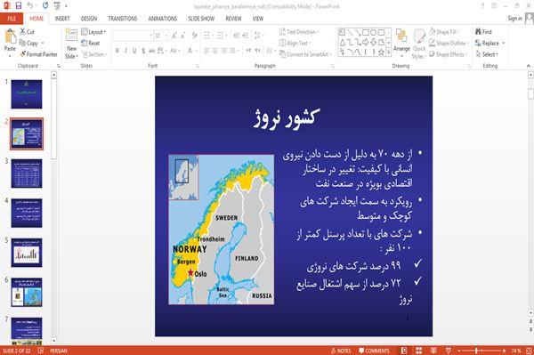Toggle numbered list formatting
534x355 pixels.
[220, 36]
